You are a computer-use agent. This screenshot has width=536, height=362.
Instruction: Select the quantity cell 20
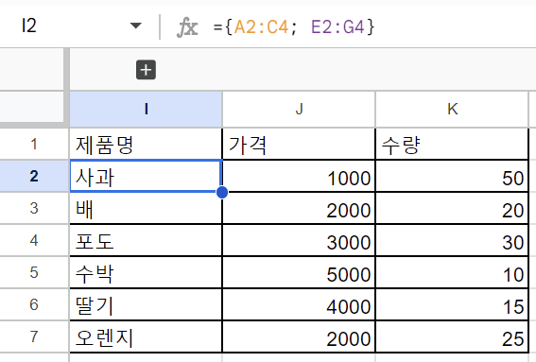[452, 208]
